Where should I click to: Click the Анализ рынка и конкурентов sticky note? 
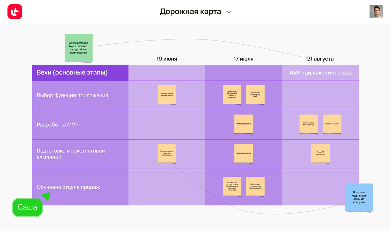167,95
